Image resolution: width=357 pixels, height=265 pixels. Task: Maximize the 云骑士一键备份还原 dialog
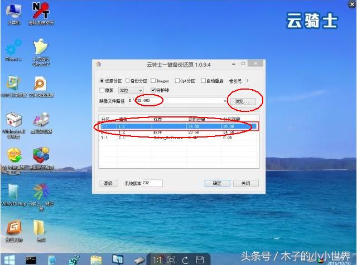pos(243,63)
